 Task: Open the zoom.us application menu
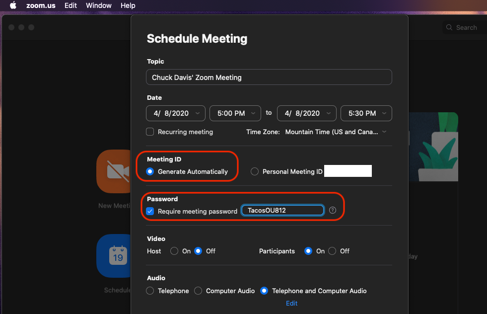[41, 5]
